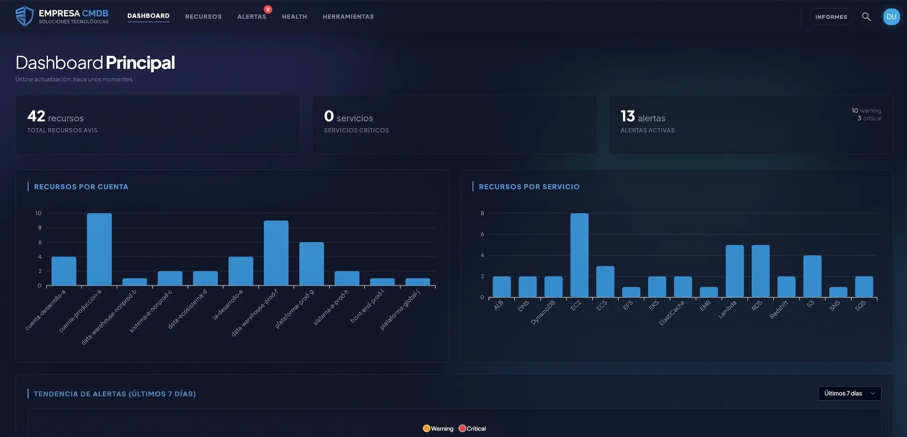Click the ia-desarrollo-e bar
This screenshot has width=907, height=437.
click(241, 271)
